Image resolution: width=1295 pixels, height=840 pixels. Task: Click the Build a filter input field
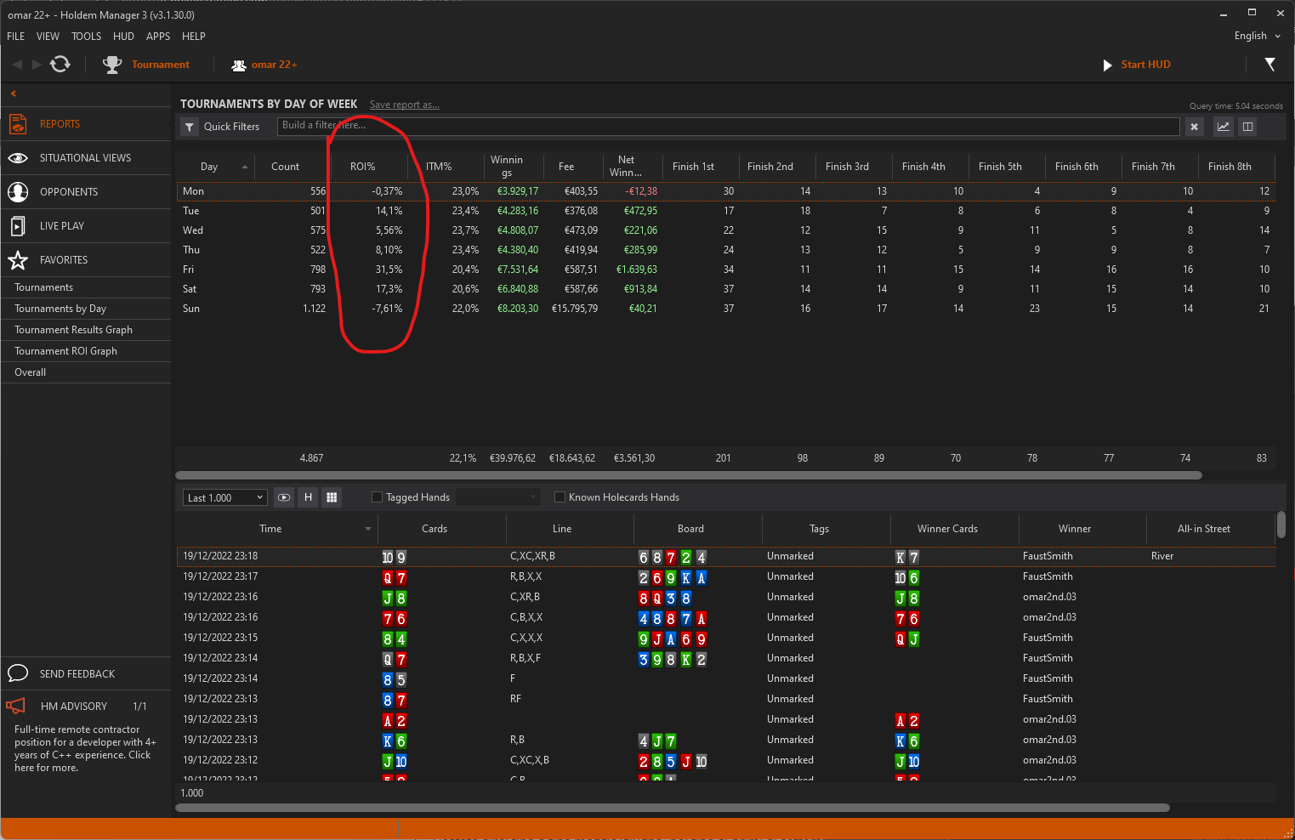click(729, 126)
